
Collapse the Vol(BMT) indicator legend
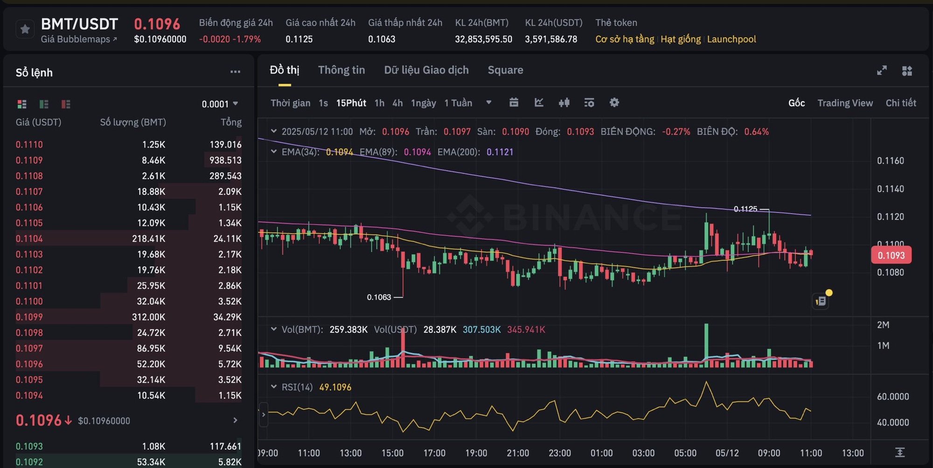click(x=274, y=329)
